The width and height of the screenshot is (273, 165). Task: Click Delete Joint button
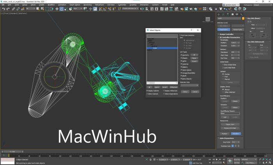(x=230, y=124)
